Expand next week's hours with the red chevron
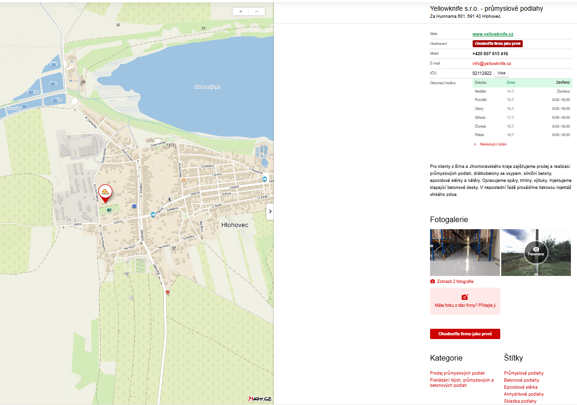 click(475, 145)
